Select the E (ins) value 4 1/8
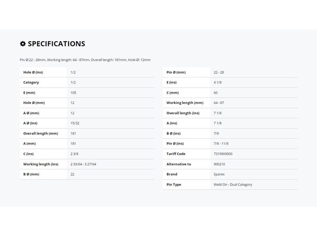 click(217, 83)
